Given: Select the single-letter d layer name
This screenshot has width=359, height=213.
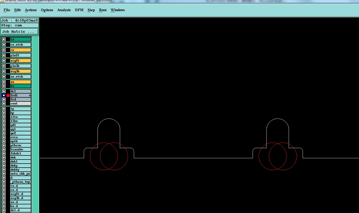Looking at the screenshot, I should [20, 178].
